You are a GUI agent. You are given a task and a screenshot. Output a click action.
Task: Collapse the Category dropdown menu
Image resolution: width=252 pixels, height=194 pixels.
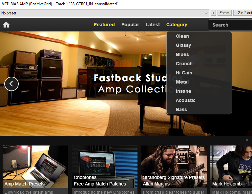click(x=177, y=25)
